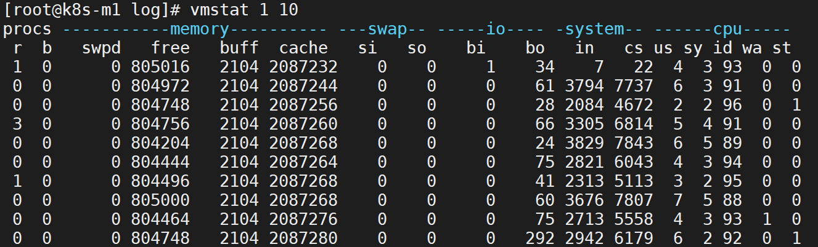Viewport: 818px width, 247px height.
Task: Click the free column header
Action: [170, 48]
